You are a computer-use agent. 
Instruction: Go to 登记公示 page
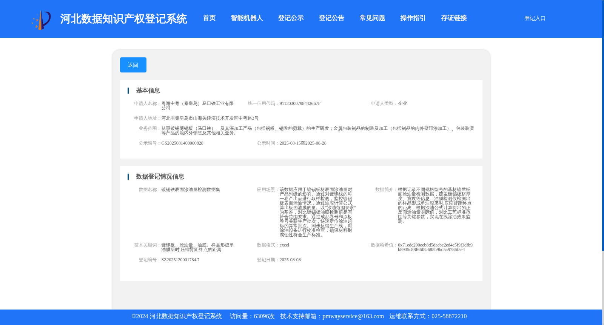click(291, 18)
